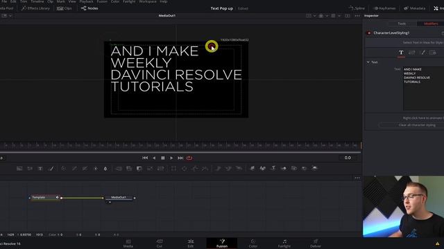This screenshot has height=249, width=444.
Task: Select the Shading brush tab in Inspector
Action: tap(422, 53)
